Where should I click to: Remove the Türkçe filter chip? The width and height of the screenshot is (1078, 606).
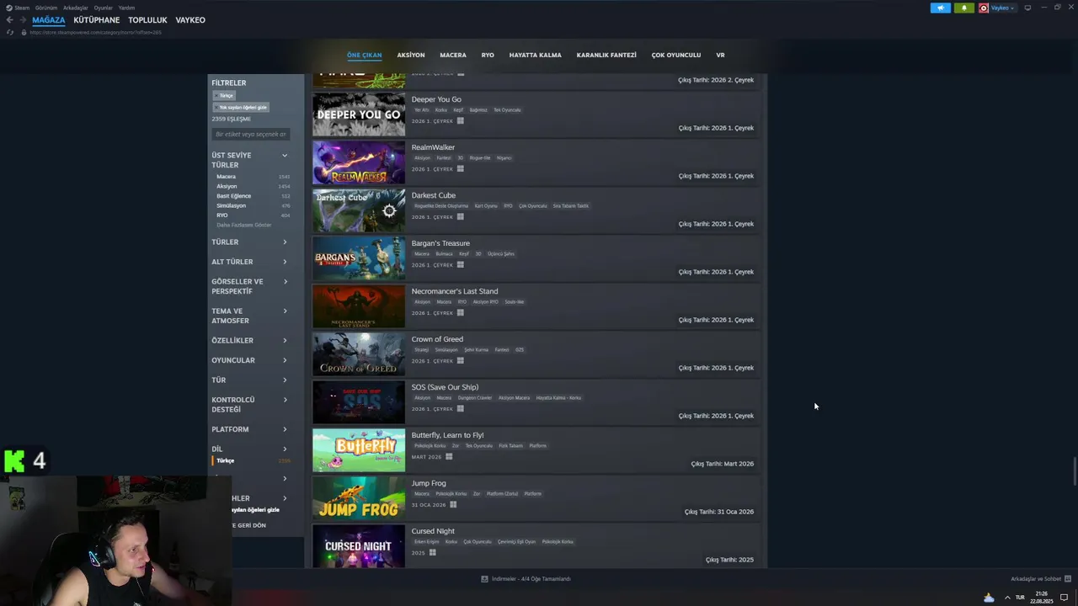coord(224,96)
